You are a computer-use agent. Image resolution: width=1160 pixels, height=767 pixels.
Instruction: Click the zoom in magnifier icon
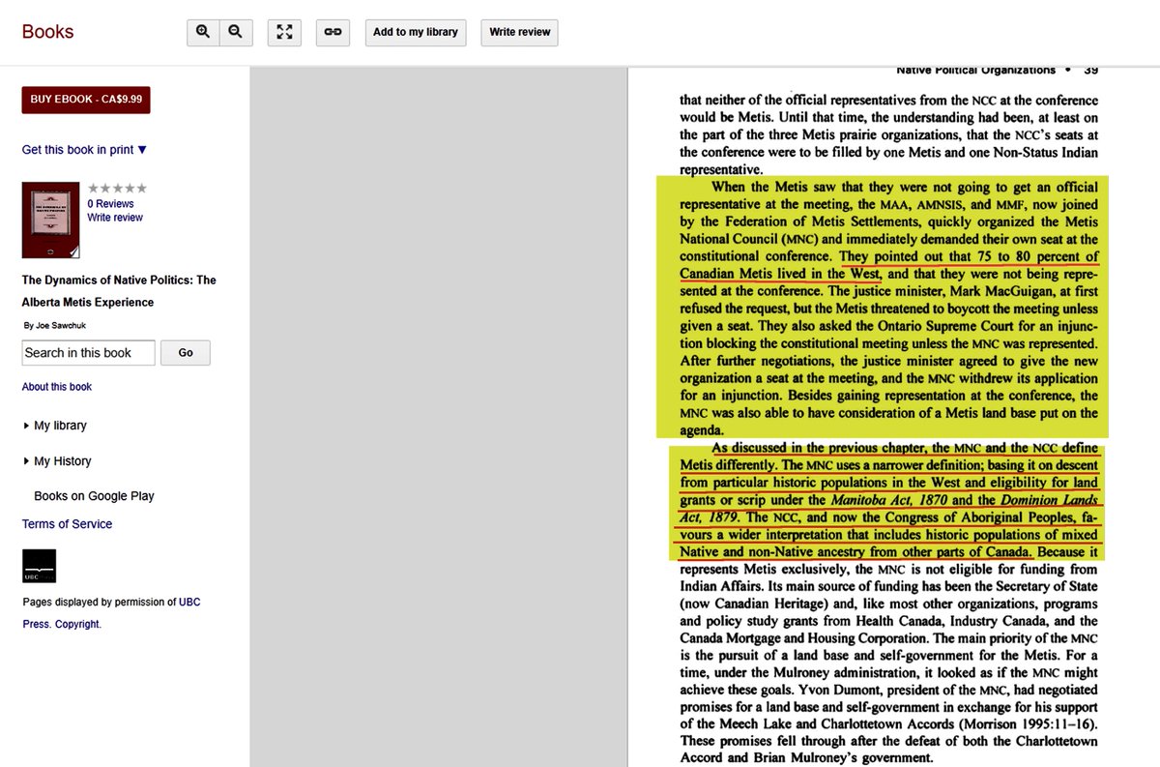point(203,32)
